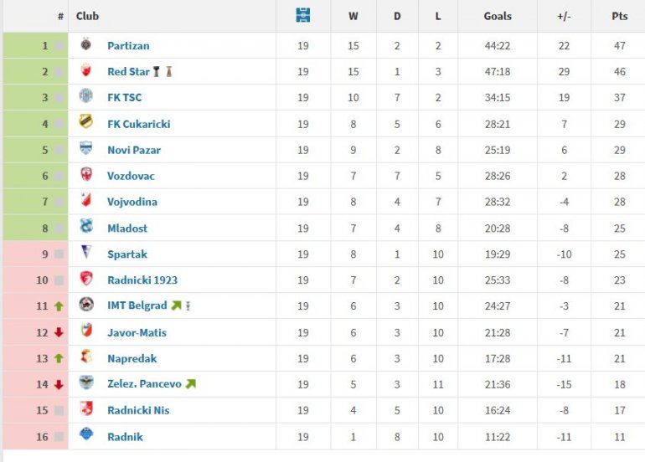645x462 pixels.
Task: Click the +/- goal difference header
Action: (564, 16)
